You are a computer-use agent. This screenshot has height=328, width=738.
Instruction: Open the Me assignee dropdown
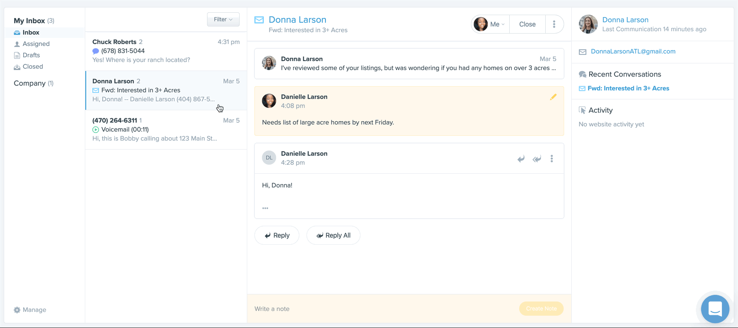point(490,24)
